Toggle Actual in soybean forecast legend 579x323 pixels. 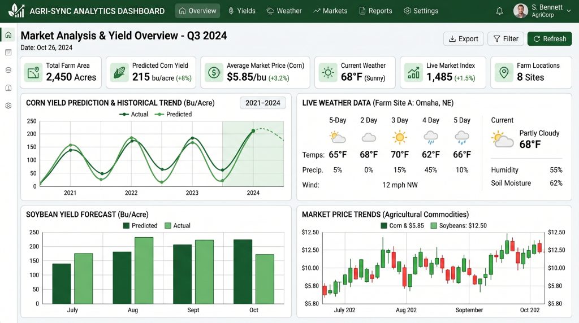[x=178, y=226]
